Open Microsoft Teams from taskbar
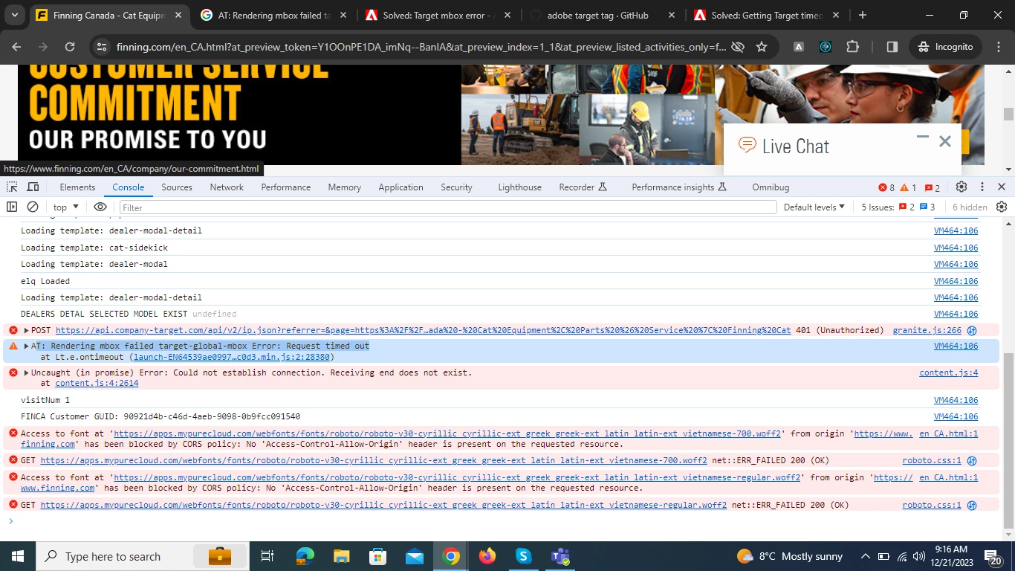This screenshot has height=571, width=1015. click(560, 556)
